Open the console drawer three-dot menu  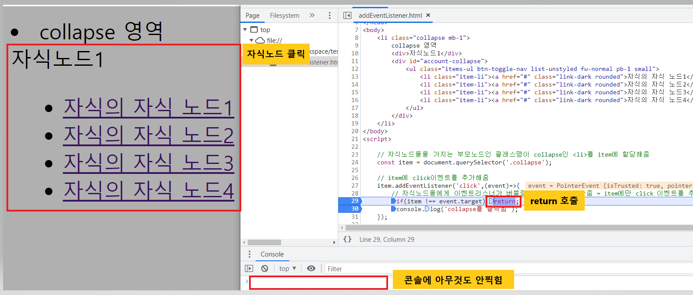click(249, 254)
